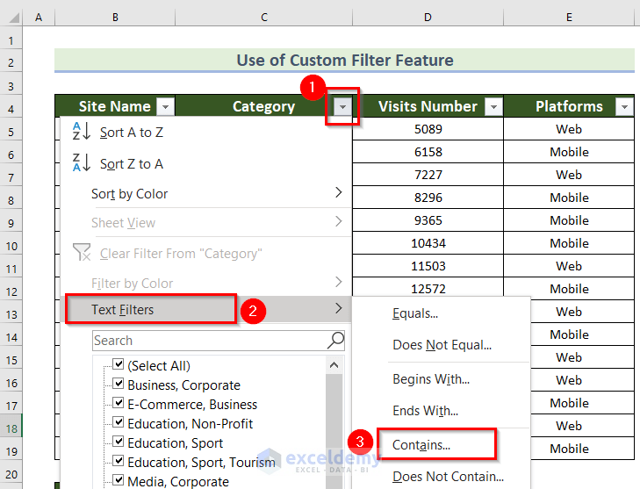Uncheck the Business, Corporate checkbox
640x489 pixels.
click(118, 384)
